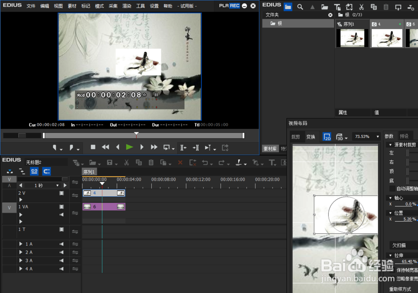This screenshot has height=293, width=418.
Task: Collapse the 源素材裁剪 section
Action: [x=390, y=145]
